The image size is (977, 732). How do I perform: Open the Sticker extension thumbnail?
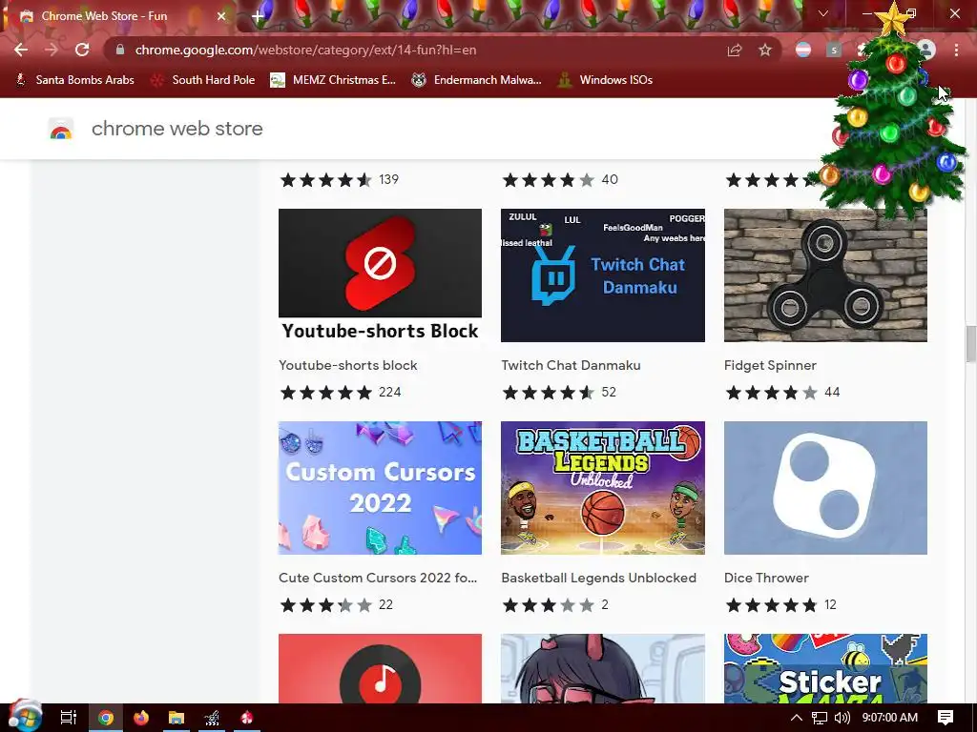coord(825,668)
